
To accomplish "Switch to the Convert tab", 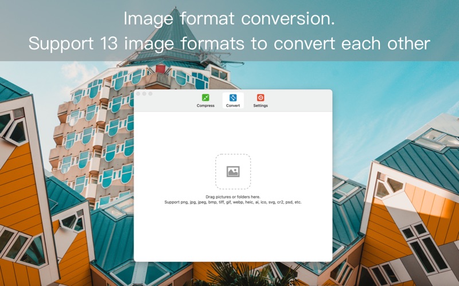I will [x=233, y=101].
